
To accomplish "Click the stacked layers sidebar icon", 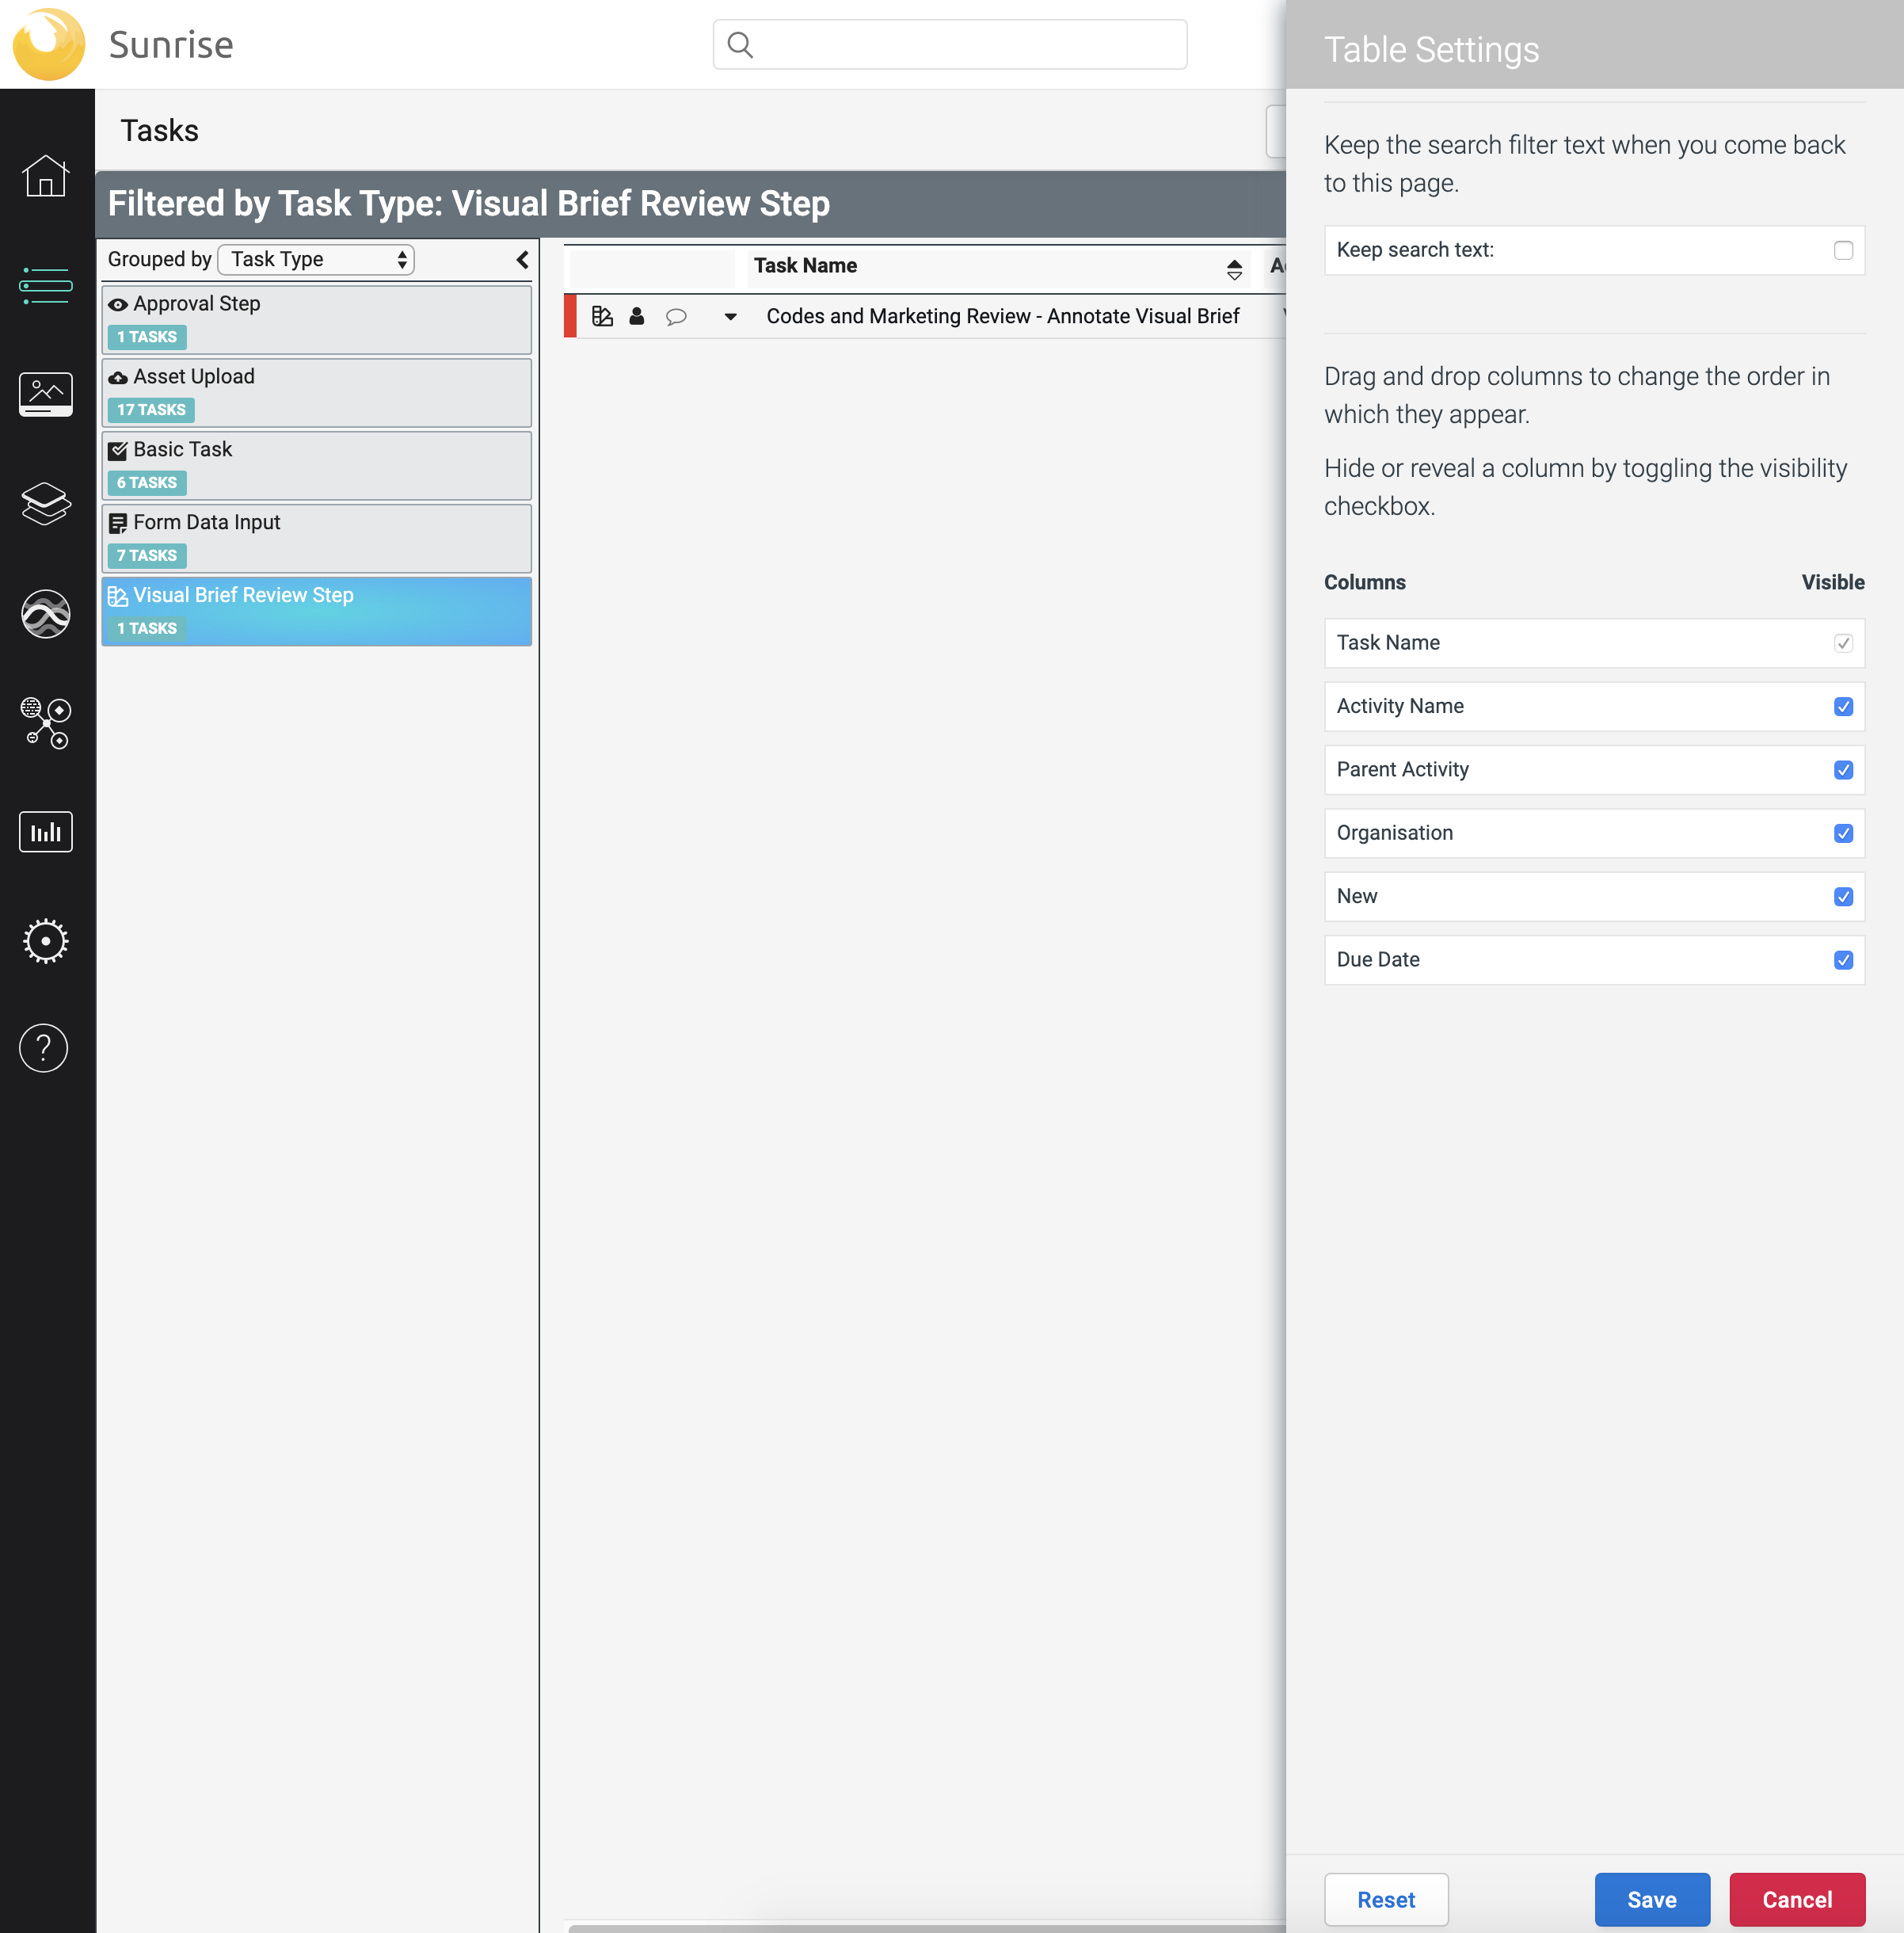I will click(45, 503).
